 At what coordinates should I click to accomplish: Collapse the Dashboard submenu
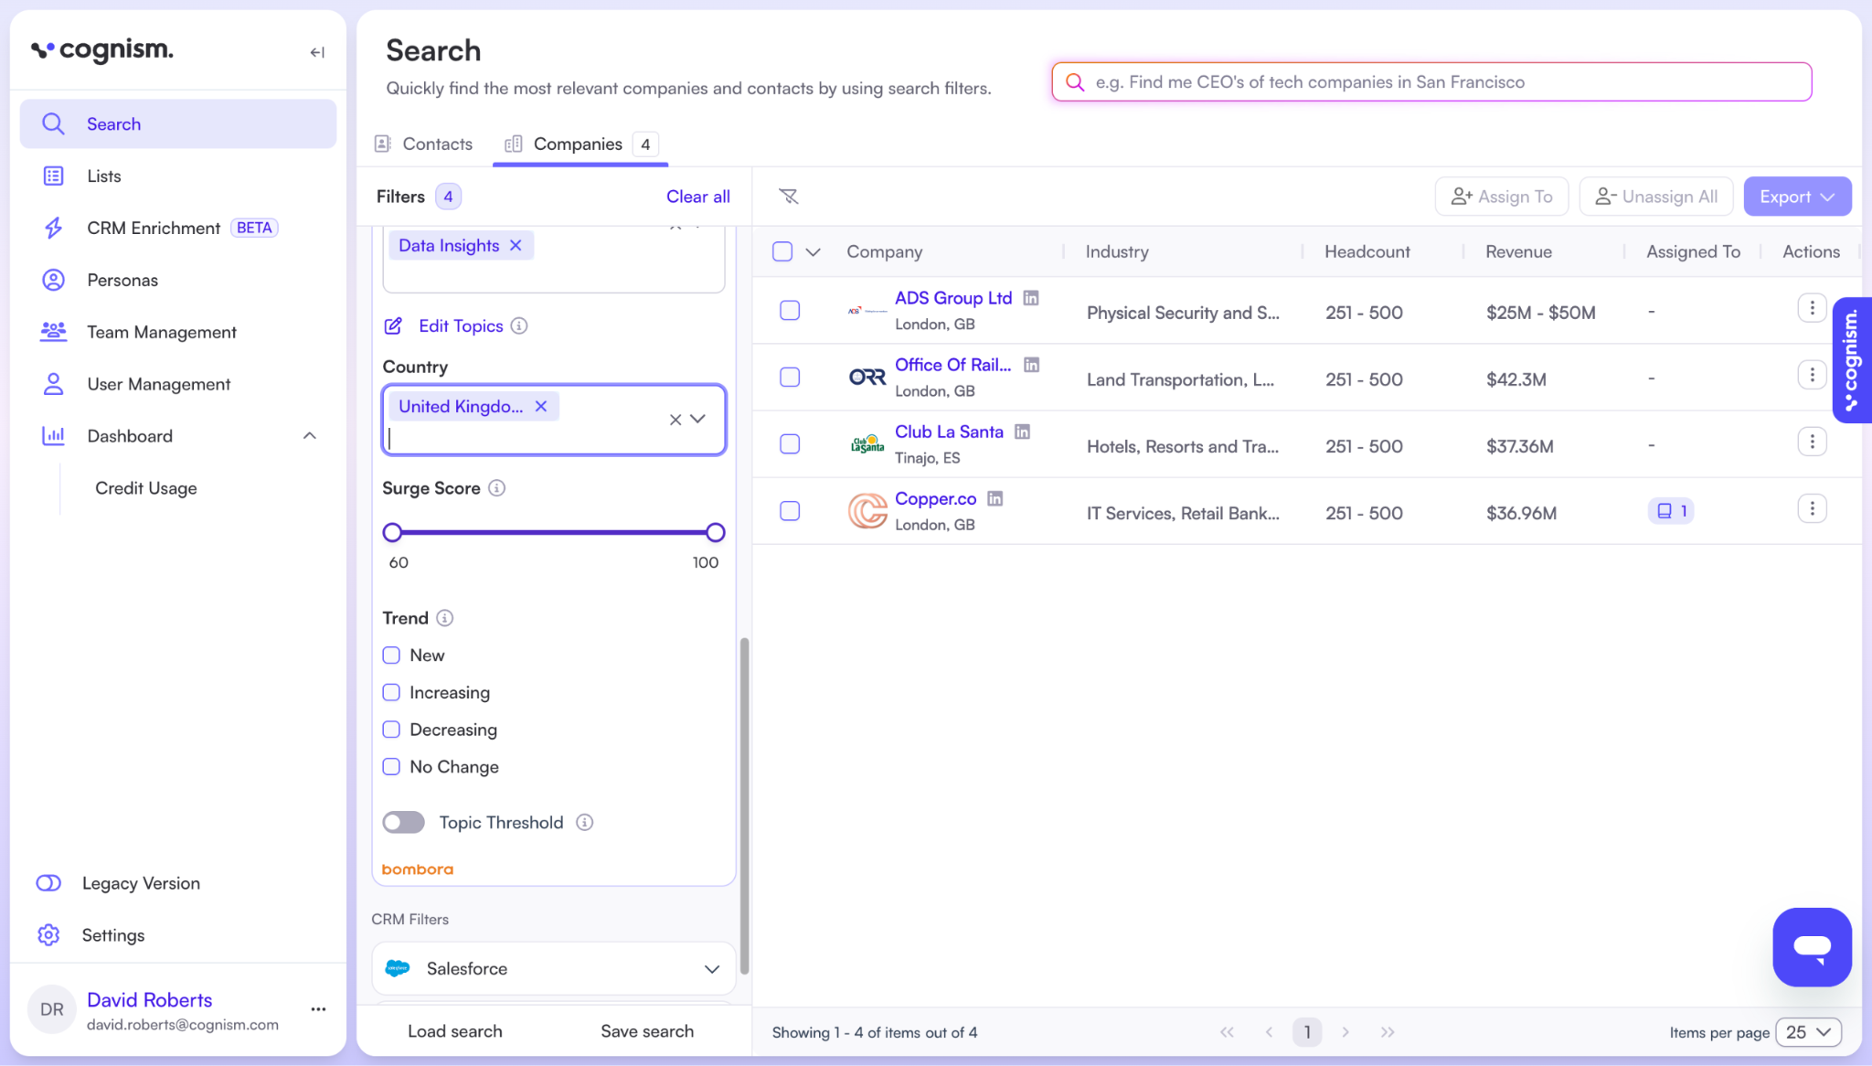310,436
